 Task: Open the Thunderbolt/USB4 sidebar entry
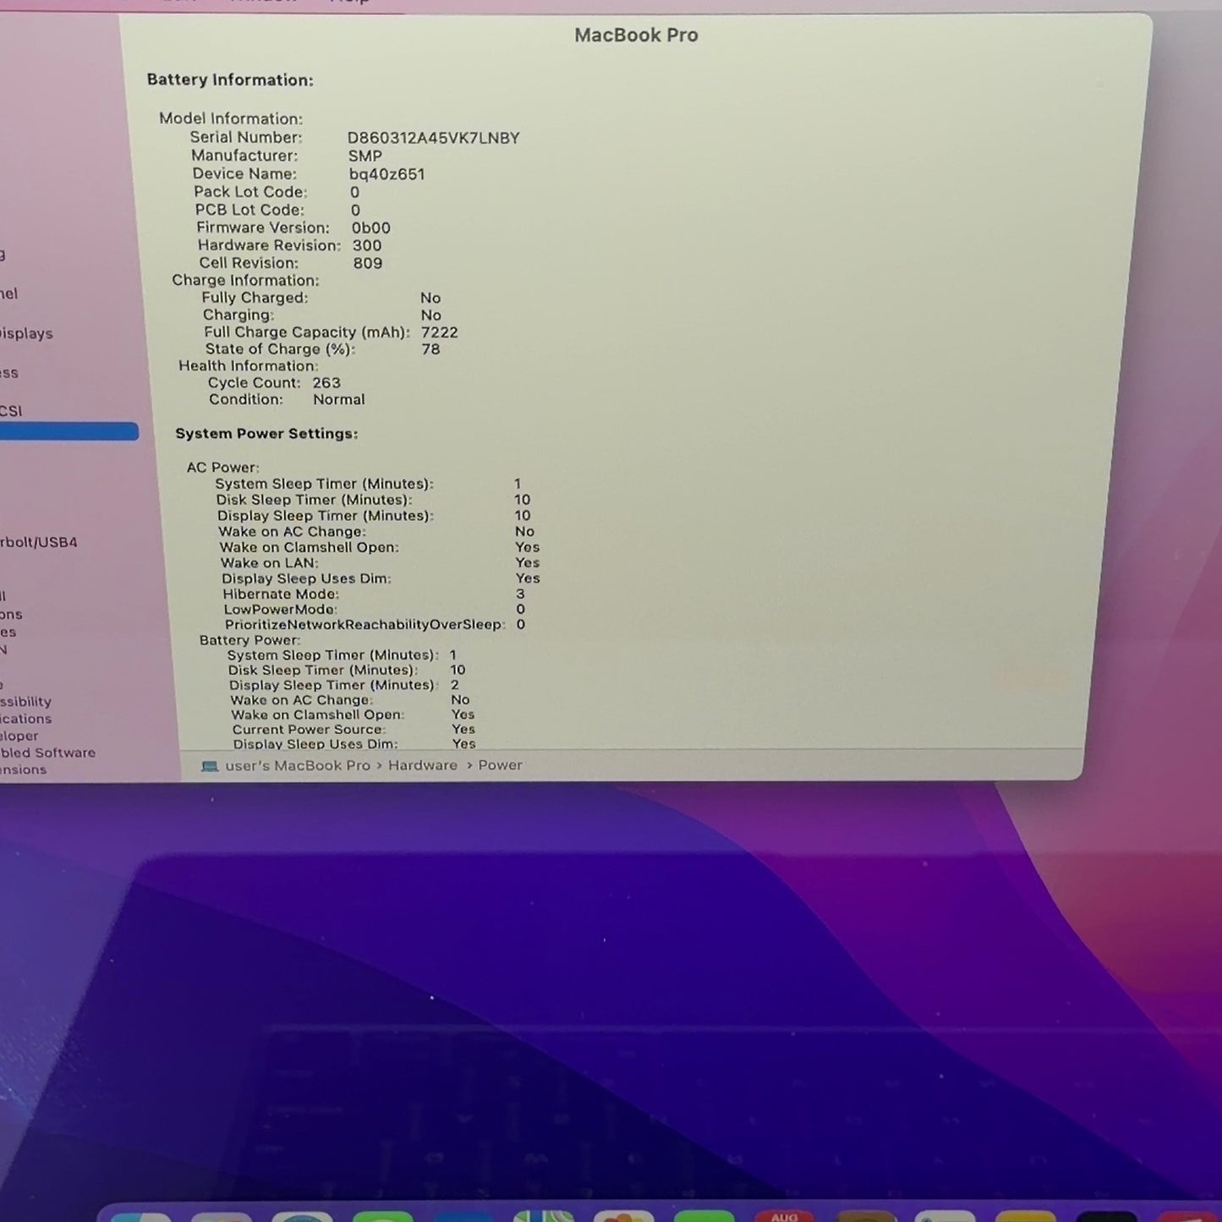(39, 542)
